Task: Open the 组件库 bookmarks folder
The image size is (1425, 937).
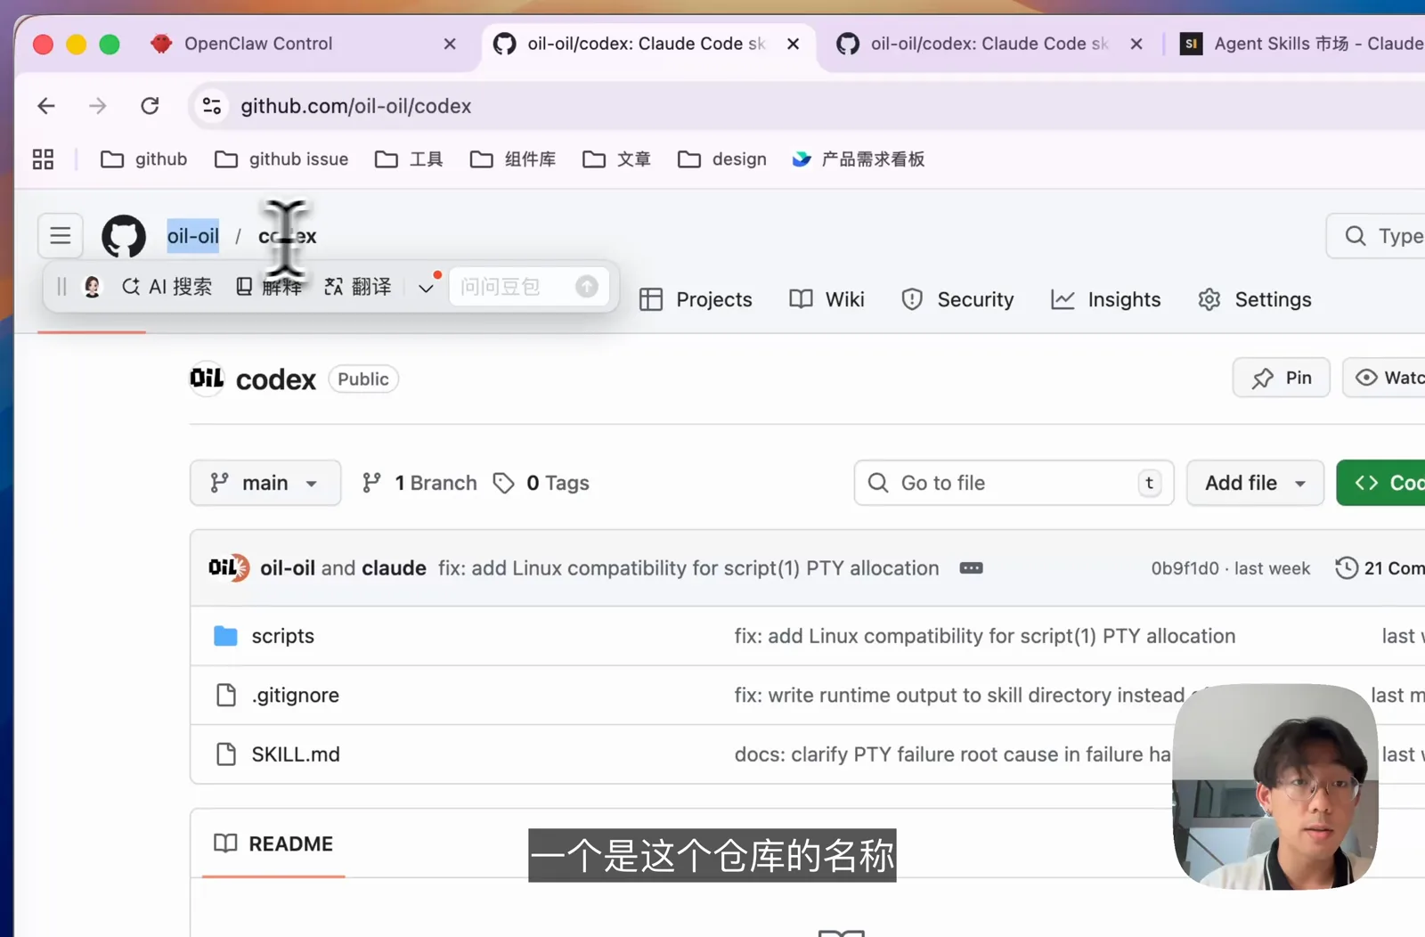Action: [513, 159]
